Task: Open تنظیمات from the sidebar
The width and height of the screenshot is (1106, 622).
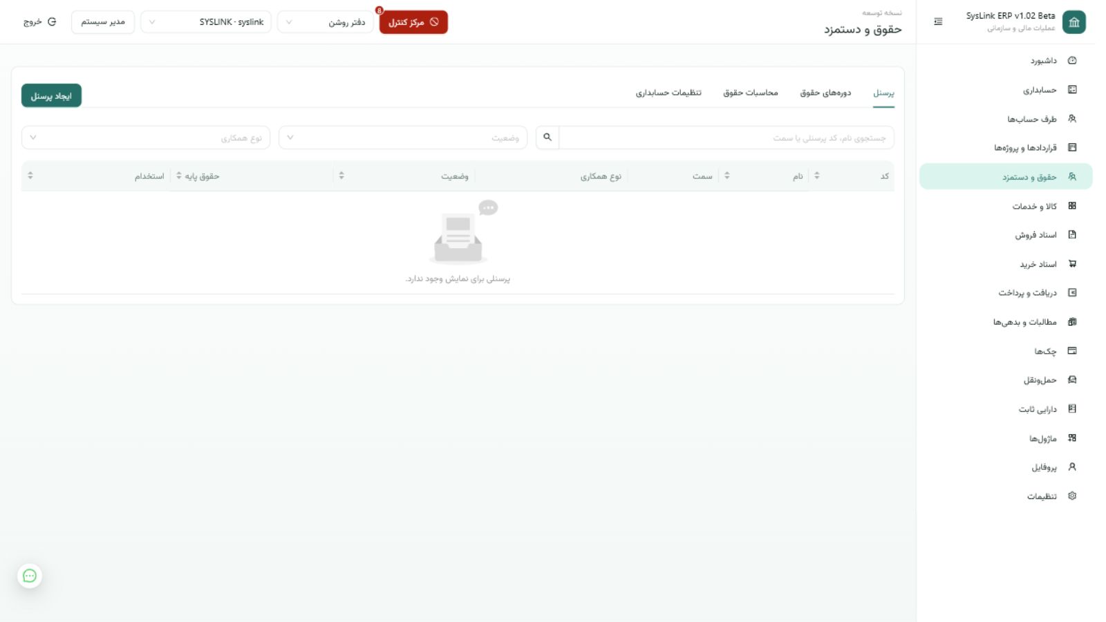Action: pos(1006,496)
